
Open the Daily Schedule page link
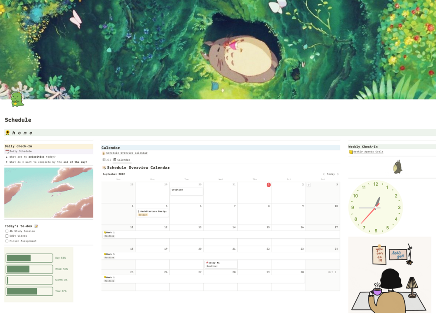pyautogui.click(x=20, y=152)
